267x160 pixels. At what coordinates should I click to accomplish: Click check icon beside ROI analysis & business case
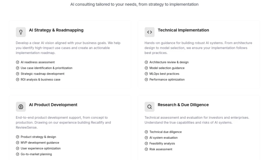17,80
